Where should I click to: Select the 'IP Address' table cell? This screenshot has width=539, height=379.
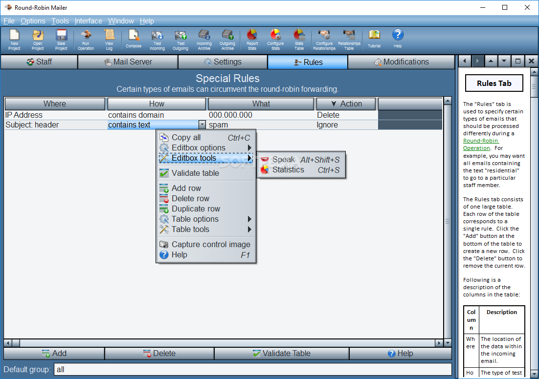(x=55, y=115)
